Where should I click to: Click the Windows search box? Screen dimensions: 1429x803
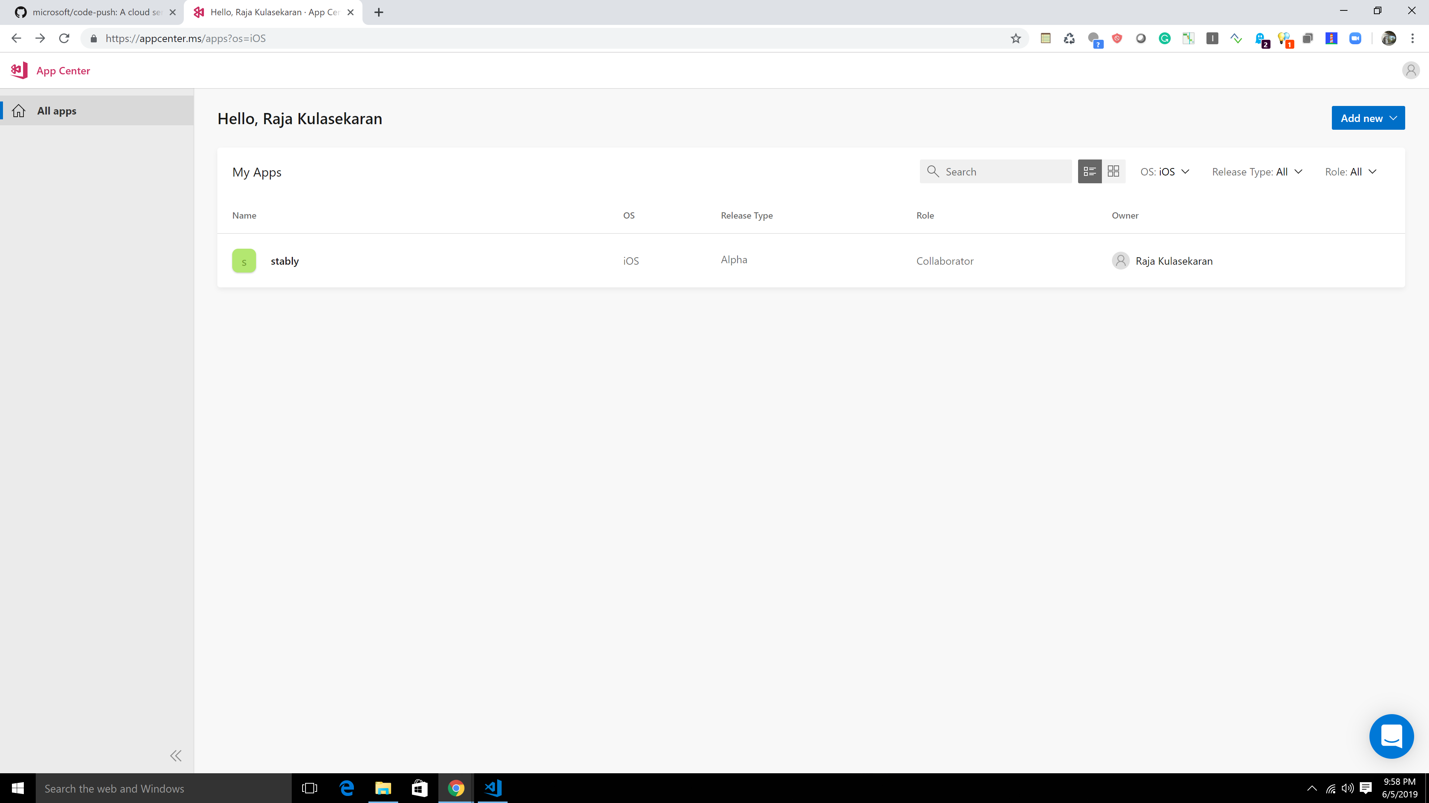[164, 788]
